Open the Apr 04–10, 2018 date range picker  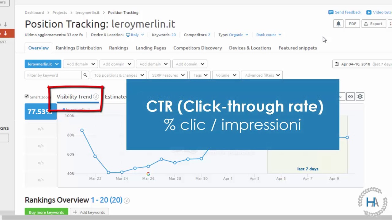(362, 64)
